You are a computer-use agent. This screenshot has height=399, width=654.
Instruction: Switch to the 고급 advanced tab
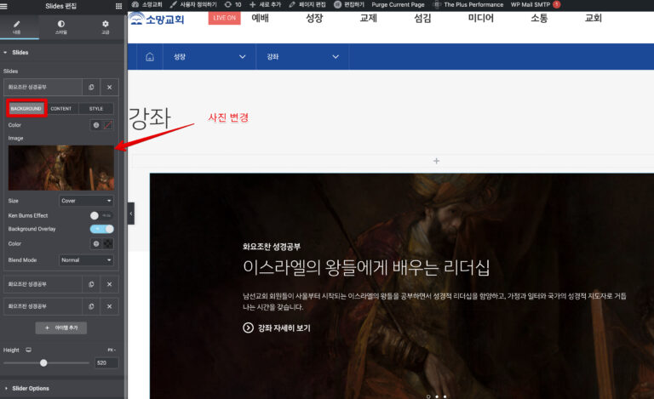tap(105, 27)
